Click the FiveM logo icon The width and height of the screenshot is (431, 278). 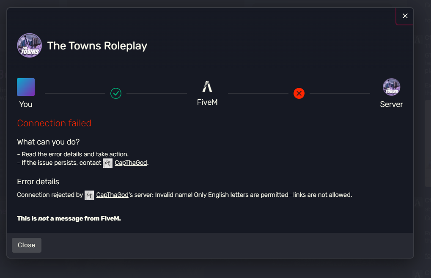(207, 86)
